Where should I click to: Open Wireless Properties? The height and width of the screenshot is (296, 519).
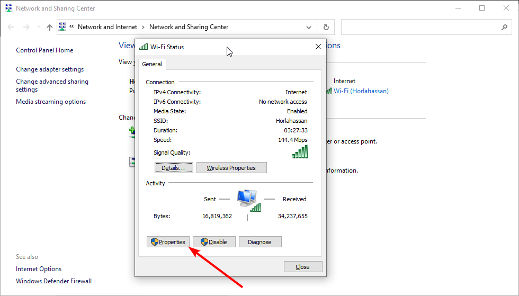pos(231,168)
